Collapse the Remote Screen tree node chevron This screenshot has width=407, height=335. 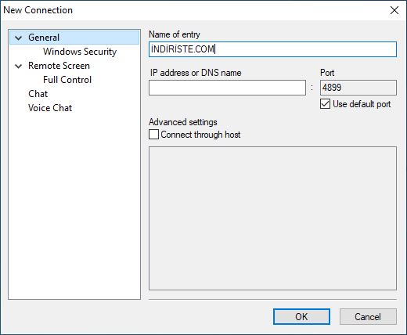click(x=18, y=66)
